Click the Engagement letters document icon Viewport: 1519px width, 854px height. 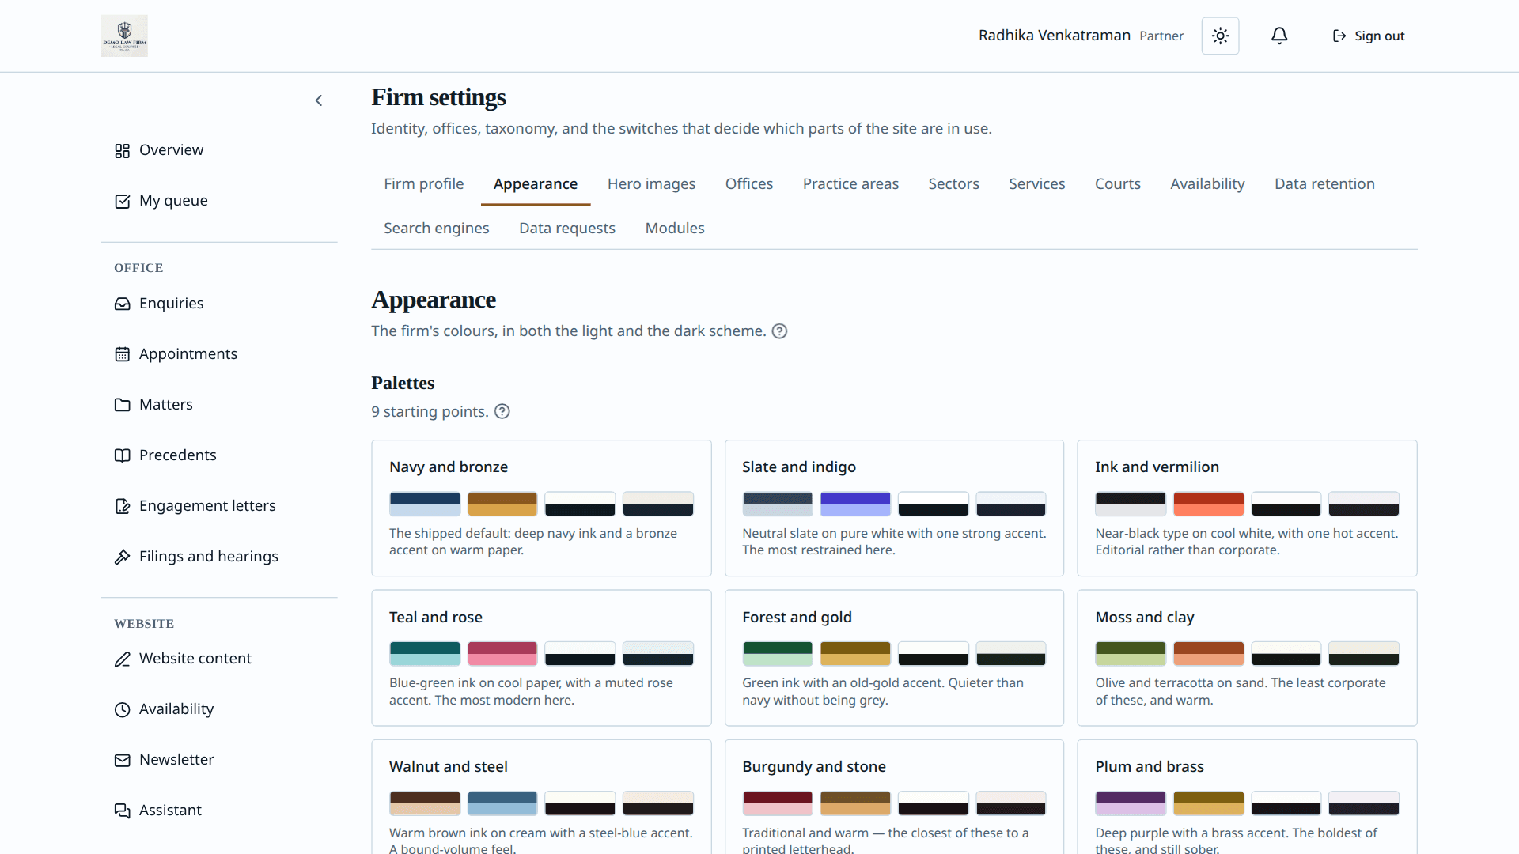tap(122, 506)
